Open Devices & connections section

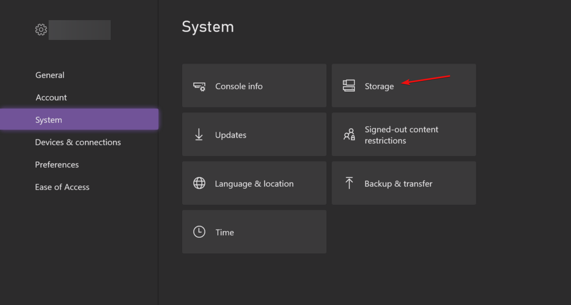click(x=78, y=142)
